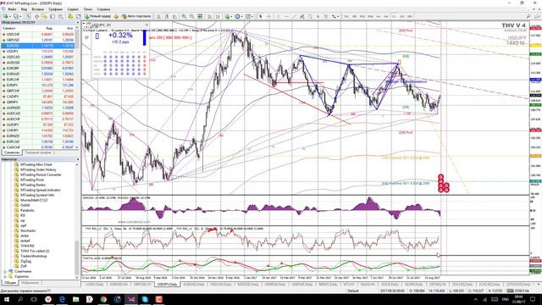Screen dimensions: 542x305
Task: Open the Графики menu
Action: [55, 9]
